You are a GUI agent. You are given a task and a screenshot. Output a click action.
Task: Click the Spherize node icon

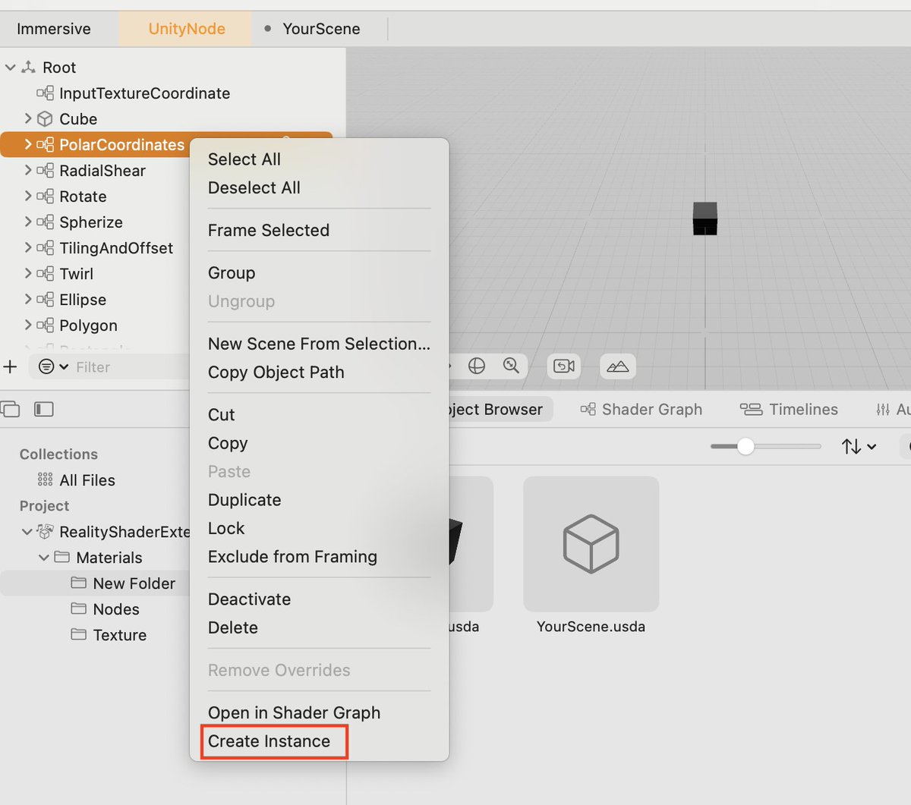[x=46, y=222]
